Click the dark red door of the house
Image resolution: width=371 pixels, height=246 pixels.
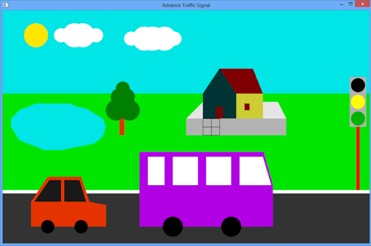(x=219, y=112)
